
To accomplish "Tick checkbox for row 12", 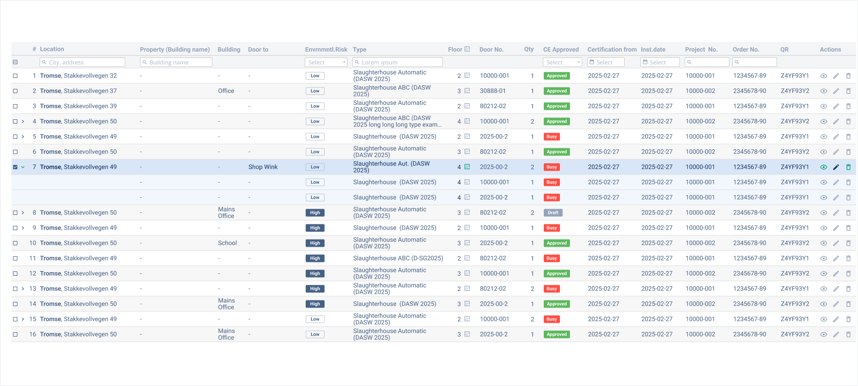I will [x=15, y=273].
